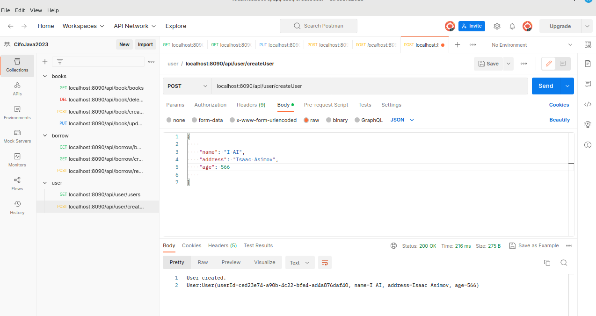
Task: Open the response Text format dropdown
Action: (x=299, y=263)
